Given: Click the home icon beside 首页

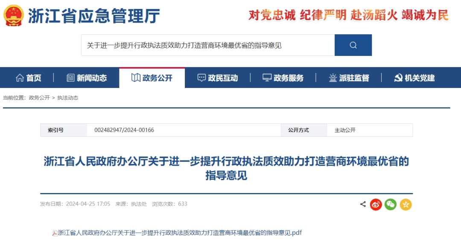Looking at the screenshot, I should pos(20,78).
